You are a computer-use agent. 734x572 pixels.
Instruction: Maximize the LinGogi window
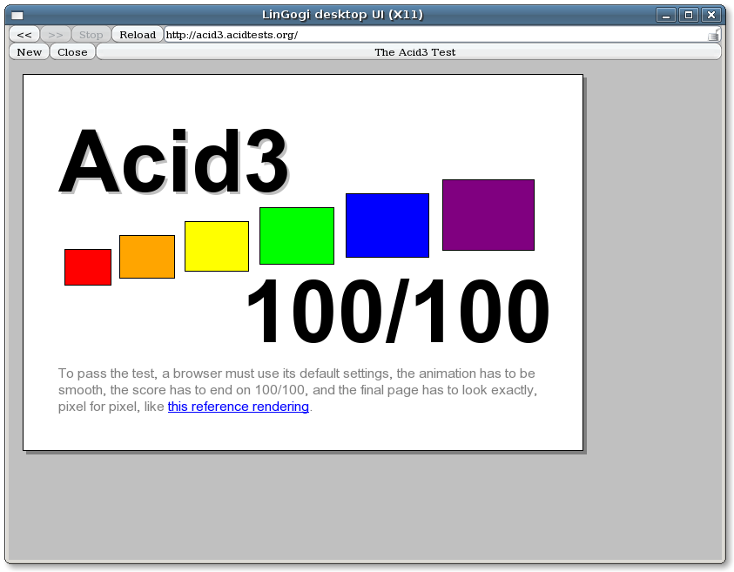click(689, 15)
